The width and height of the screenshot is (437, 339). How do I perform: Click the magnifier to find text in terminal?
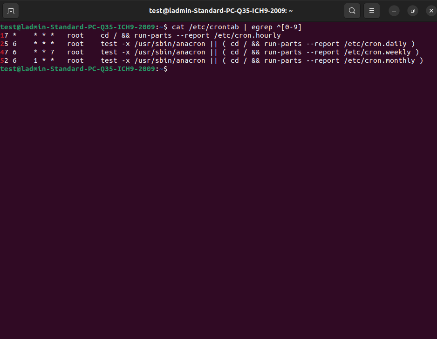[352, 10]
